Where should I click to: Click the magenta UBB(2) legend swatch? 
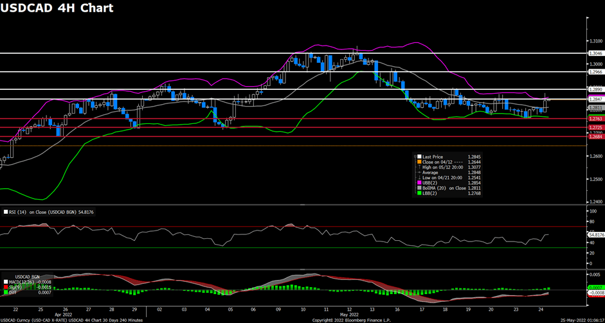[419, 183]
